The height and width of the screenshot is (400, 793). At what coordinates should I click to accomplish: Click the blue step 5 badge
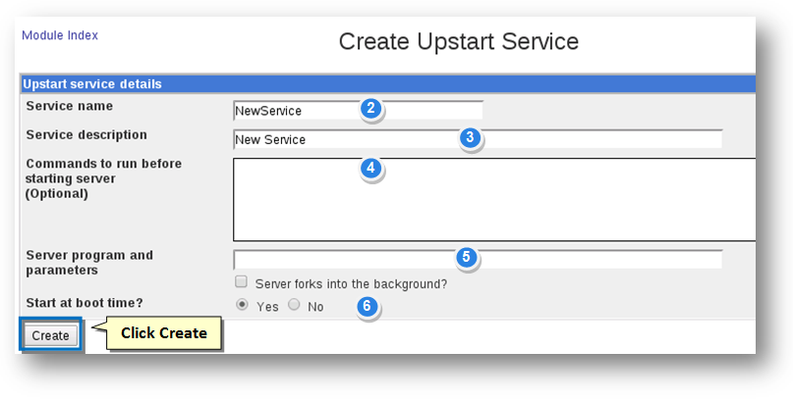[467, 258]
